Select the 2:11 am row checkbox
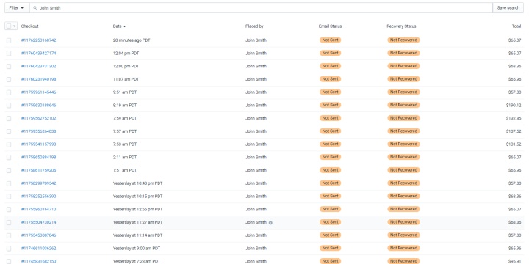This screenshot has height=264, width=529. (9, 157)
